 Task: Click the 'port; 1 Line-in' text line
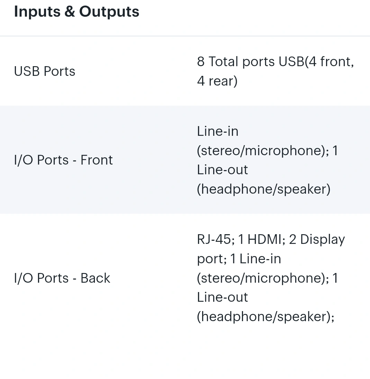[239, 259]
